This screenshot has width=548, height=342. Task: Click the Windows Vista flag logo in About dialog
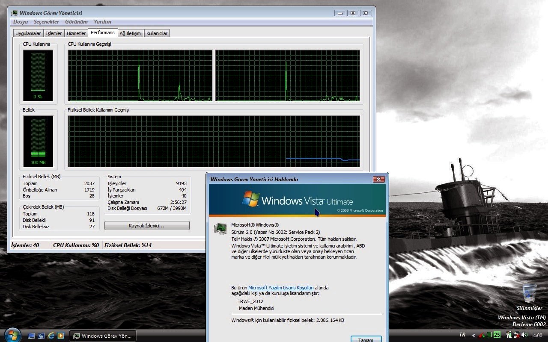[x=251, y=200]
